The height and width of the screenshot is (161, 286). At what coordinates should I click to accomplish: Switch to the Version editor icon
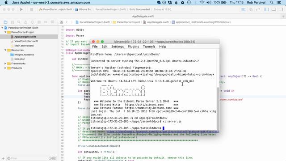pyautogui.click(x=258, y=9)
